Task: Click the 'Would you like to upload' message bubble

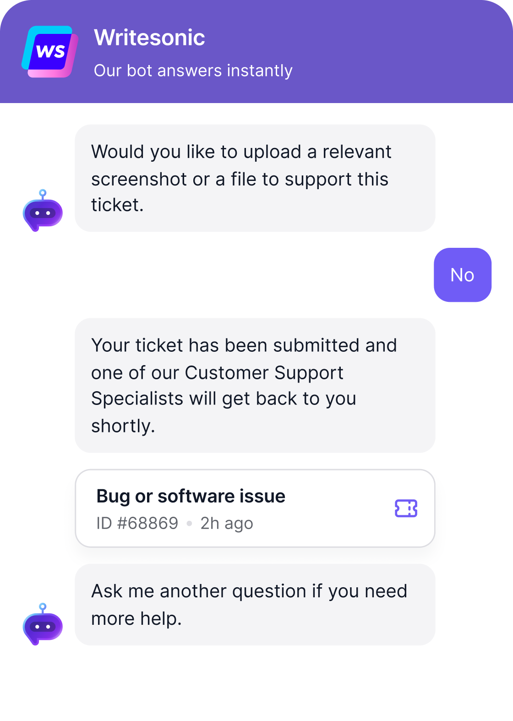Action: point(255,178)
